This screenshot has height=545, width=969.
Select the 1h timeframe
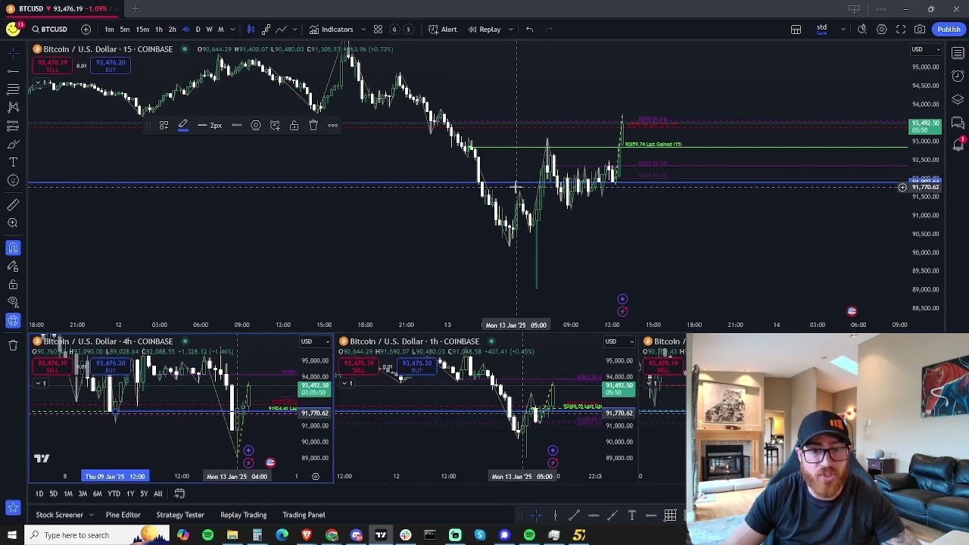tap(158, 30)
